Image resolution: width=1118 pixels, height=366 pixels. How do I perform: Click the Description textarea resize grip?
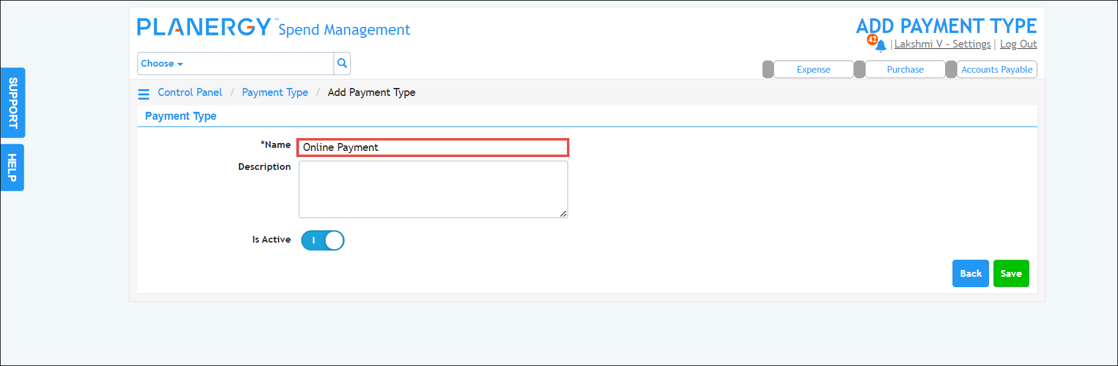pyautogui.click(x=563, y=214)
